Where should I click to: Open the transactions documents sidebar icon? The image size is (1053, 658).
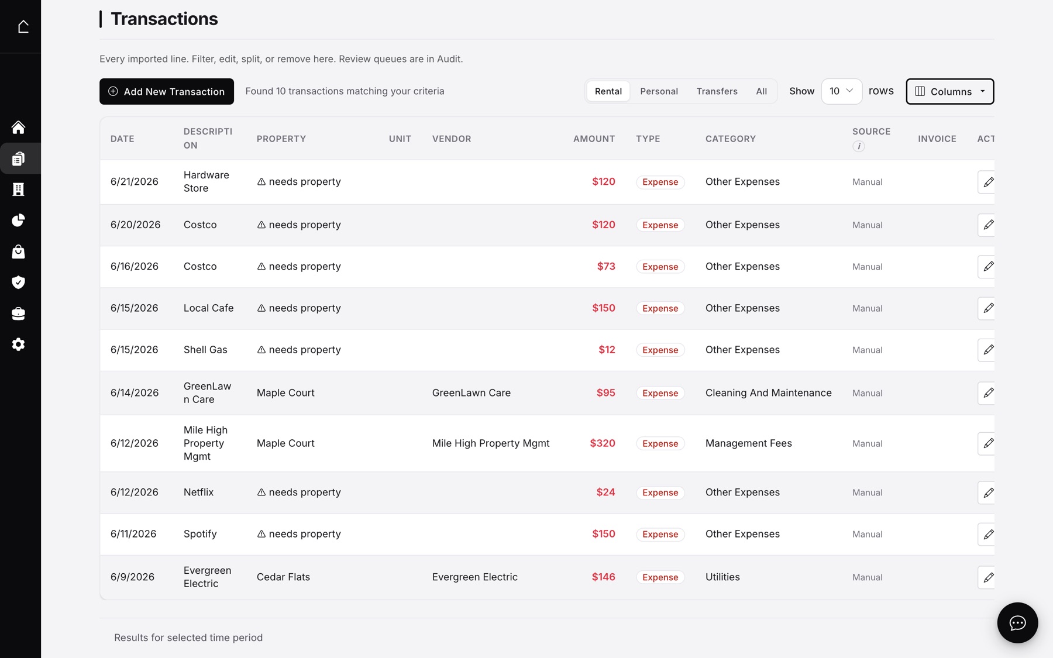18,159
